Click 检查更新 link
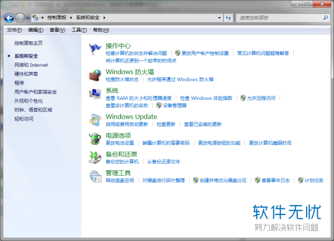Screen dimensions: 334x241 pyautogui.click(x=166, y=124)
